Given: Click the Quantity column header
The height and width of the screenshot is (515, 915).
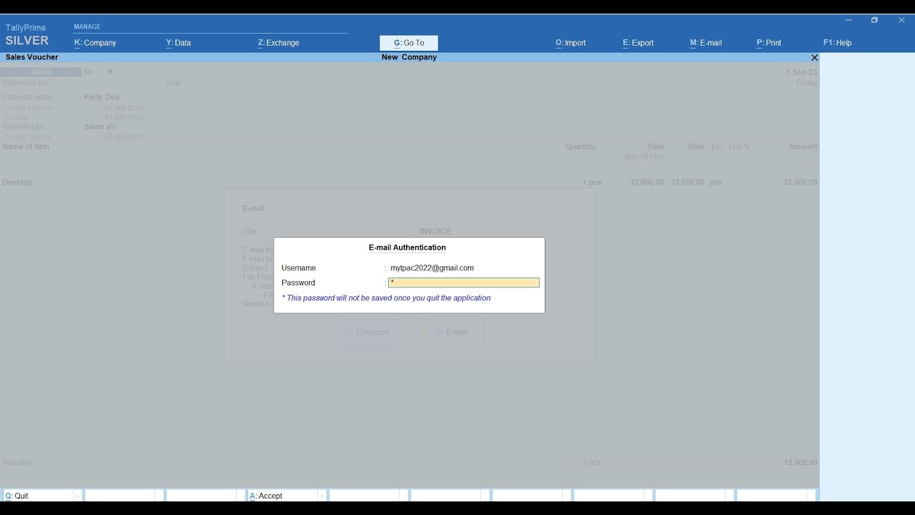Looking at the screenshot, I should pos(580,147).
